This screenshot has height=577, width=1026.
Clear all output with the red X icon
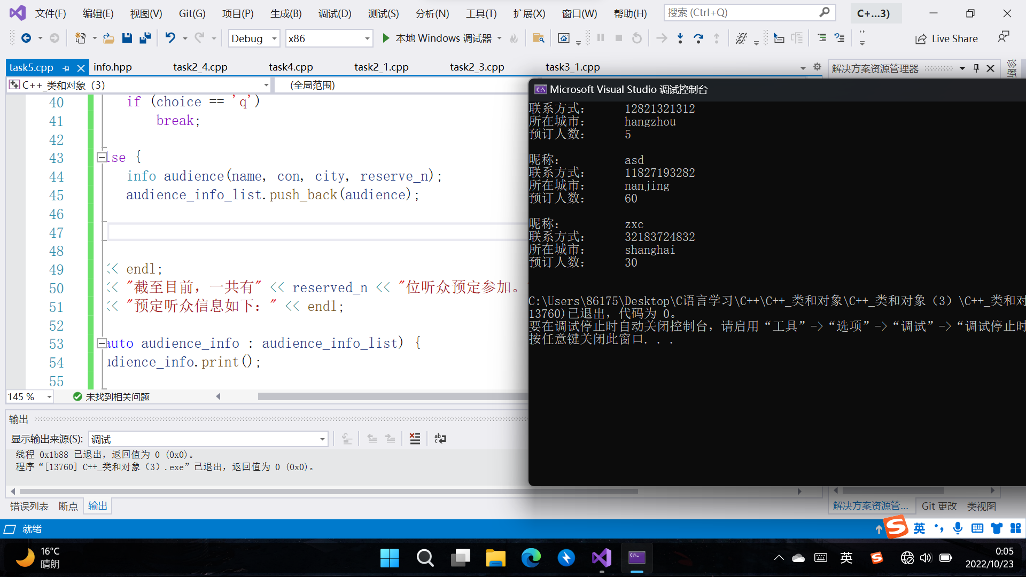415,439
